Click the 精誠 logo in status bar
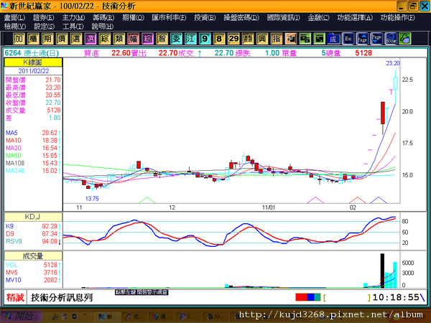Screen dimensions: 431x323 15,297
